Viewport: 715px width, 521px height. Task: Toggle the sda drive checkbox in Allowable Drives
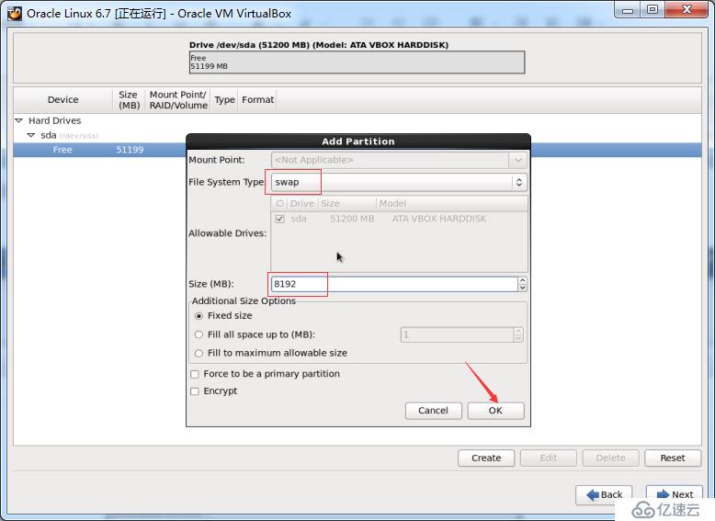pos(280,219)
